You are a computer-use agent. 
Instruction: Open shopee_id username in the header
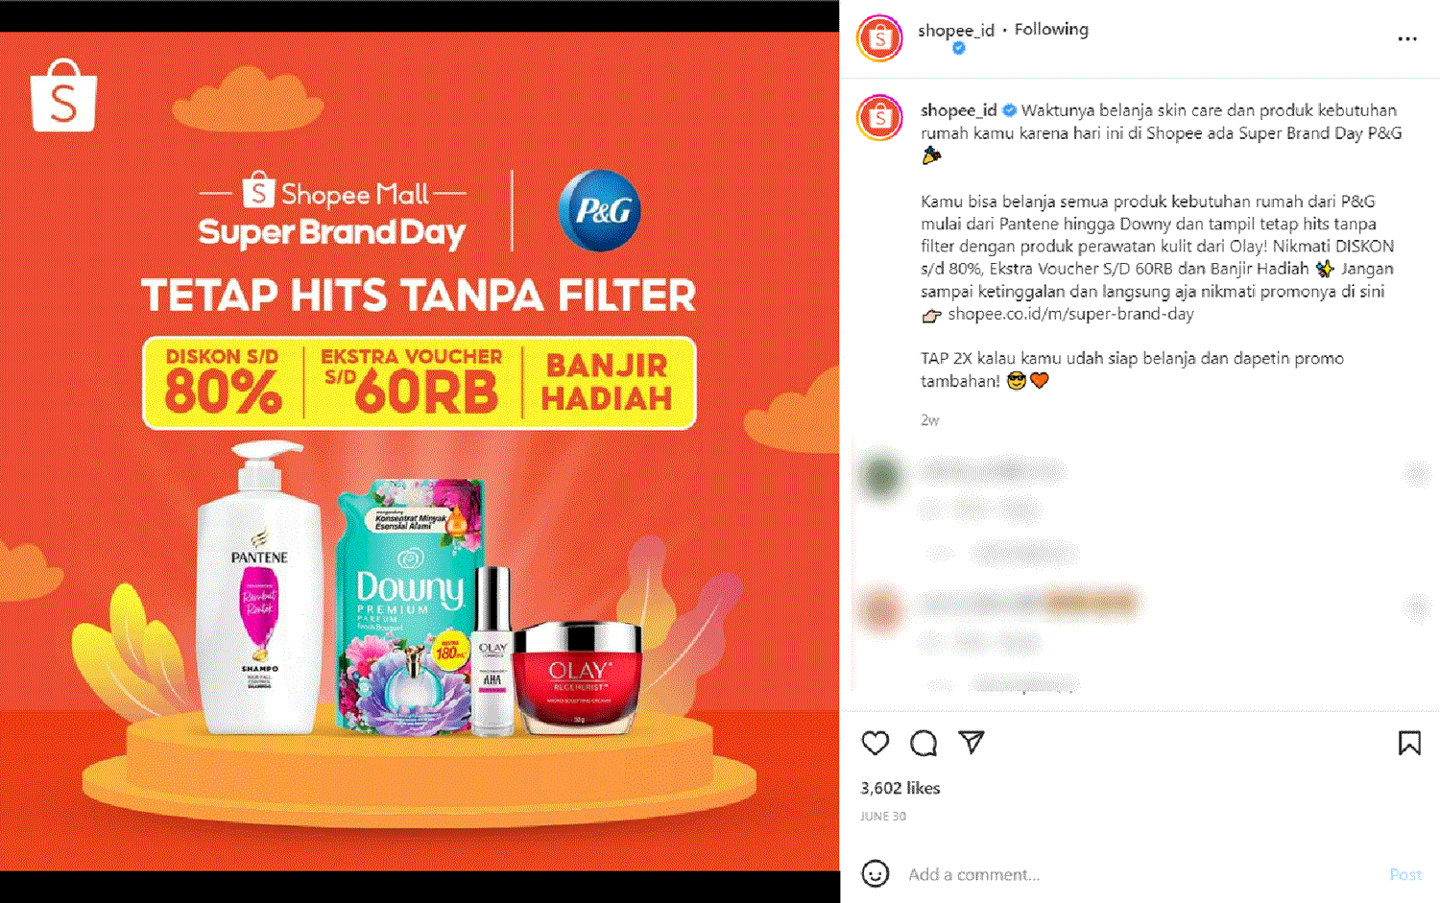coord(956,30)
